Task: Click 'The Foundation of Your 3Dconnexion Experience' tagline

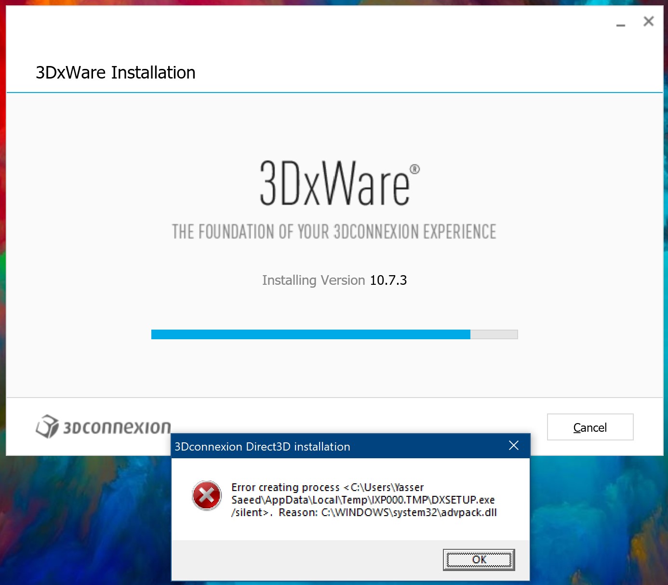Action: [334, 232]
